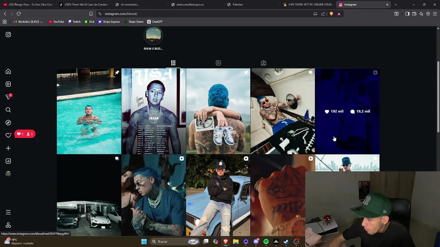Open Reels in Instagram sidebar
440x247 pixels.
(8, 84)
